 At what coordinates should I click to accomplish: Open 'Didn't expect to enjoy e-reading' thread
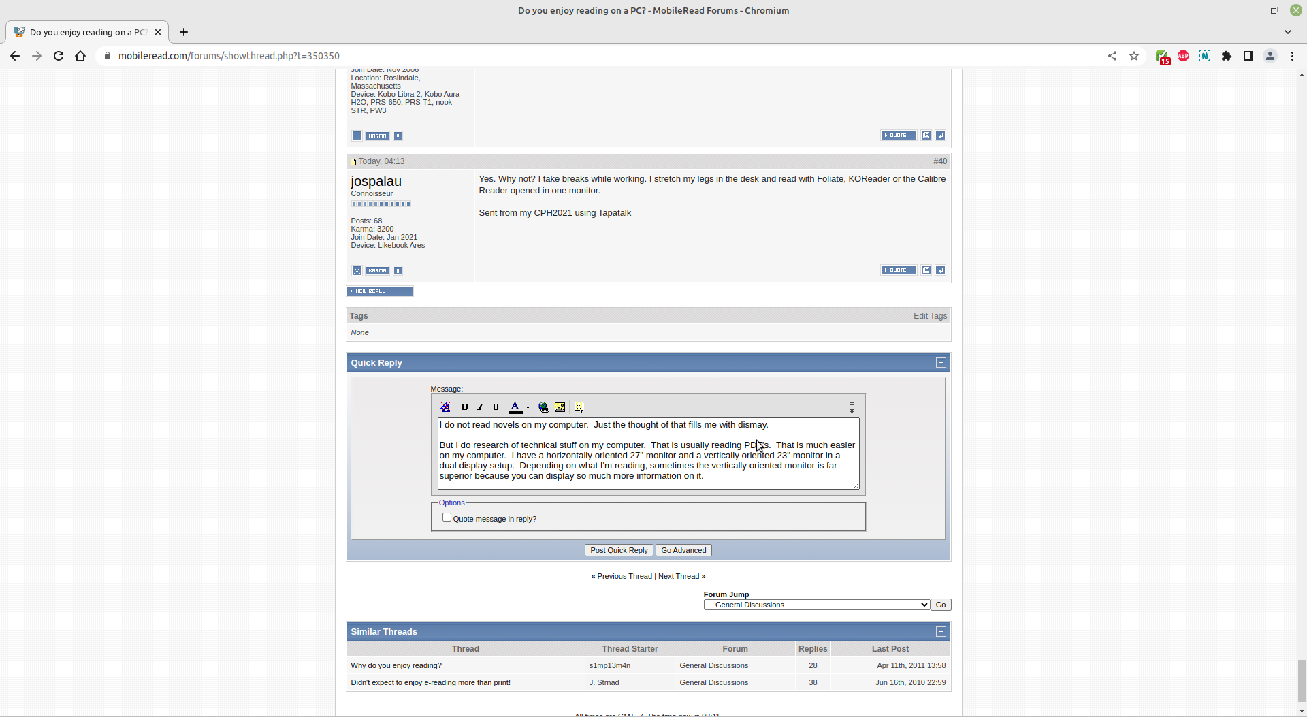tap(430, 682)
